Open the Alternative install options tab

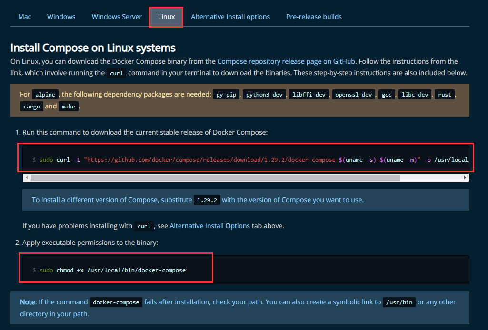[x=230, y=17]
